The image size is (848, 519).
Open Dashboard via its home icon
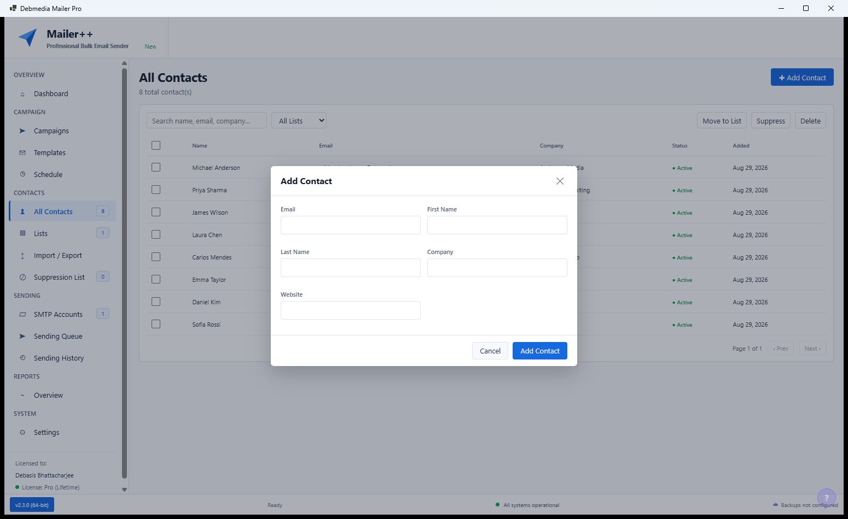(22, 94)
